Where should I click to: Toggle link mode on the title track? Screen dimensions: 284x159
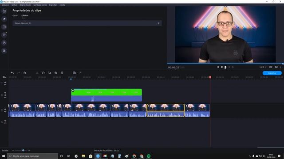(5, 84)
